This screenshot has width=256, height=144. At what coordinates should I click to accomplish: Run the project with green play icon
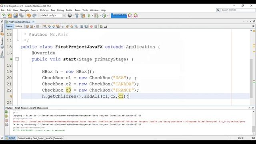(x=89, y=16)
